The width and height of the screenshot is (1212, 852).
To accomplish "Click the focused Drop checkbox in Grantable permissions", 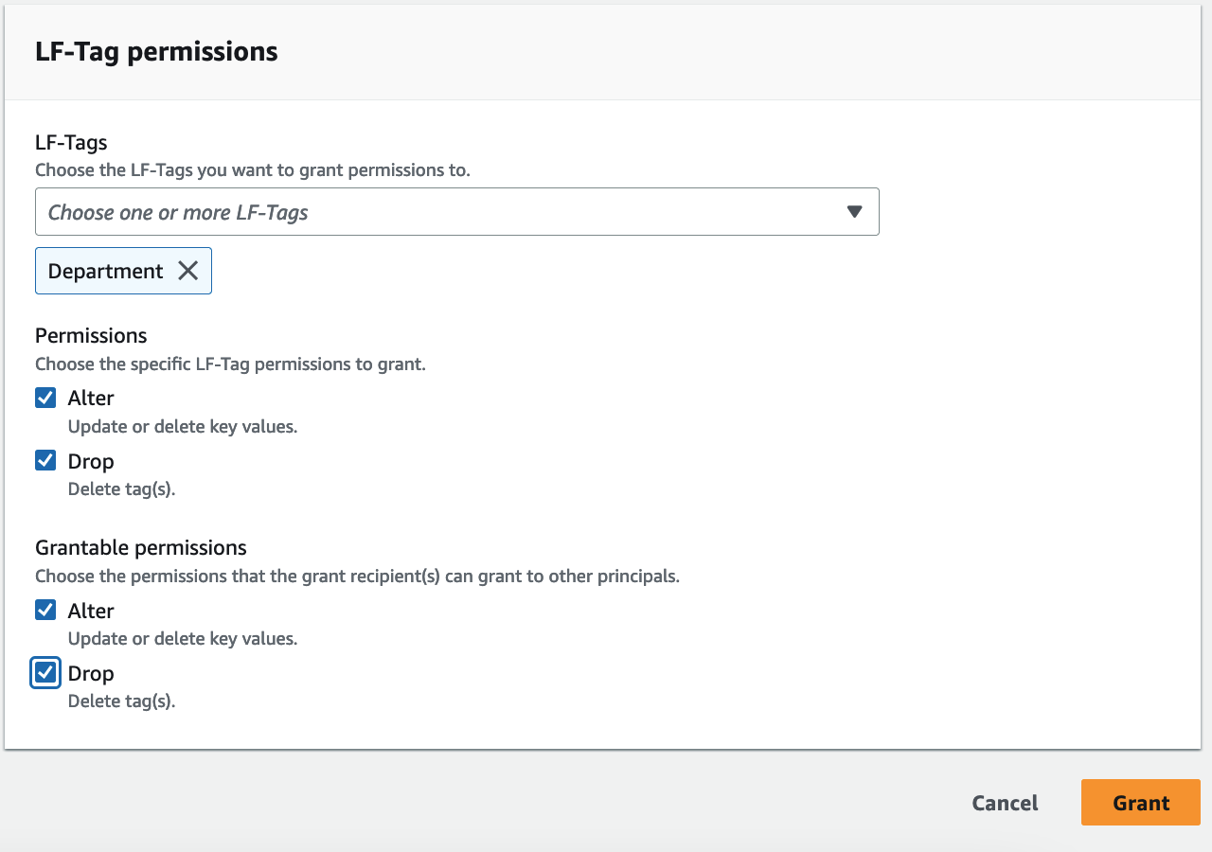I will [x=45, y=672].
